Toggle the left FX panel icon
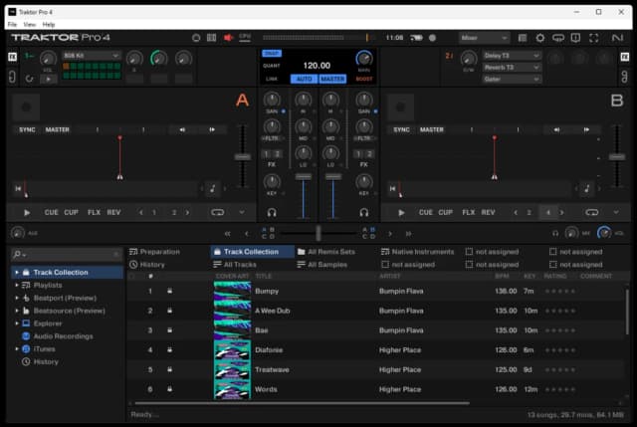Image resolution: width=637 pixels, height=427 pixels. (x=13, y=57)
